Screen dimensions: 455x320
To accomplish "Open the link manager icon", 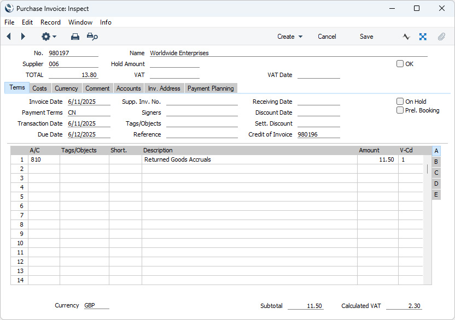I will 423,37.
